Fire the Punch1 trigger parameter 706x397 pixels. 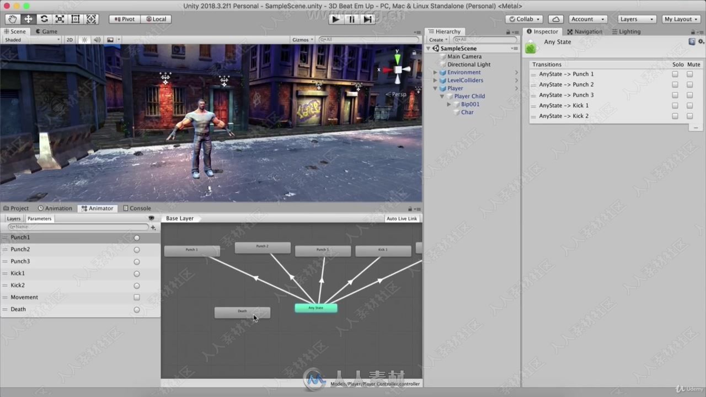(x=137, y=238)
